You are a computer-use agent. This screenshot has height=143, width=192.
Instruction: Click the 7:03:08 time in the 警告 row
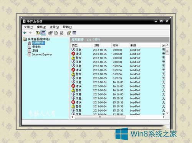(x=117, y=58)
